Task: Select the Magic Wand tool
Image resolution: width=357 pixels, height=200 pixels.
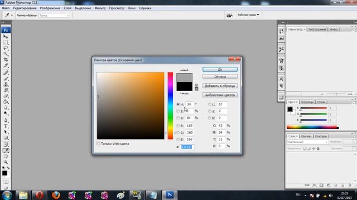Action: [x=6, y=54]
